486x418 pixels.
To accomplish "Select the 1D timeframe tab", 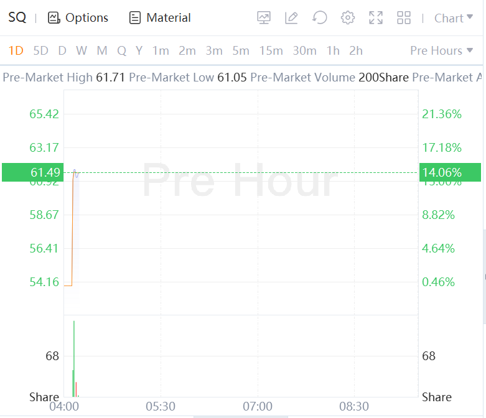I will tap(16, 50).
